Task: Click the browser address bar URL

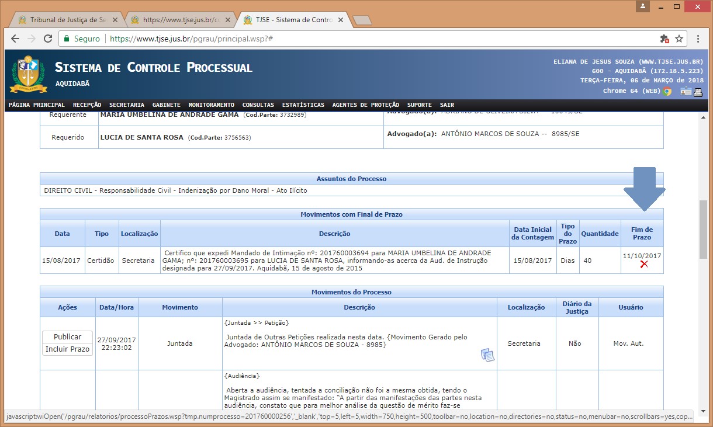Action: [192, 39]
